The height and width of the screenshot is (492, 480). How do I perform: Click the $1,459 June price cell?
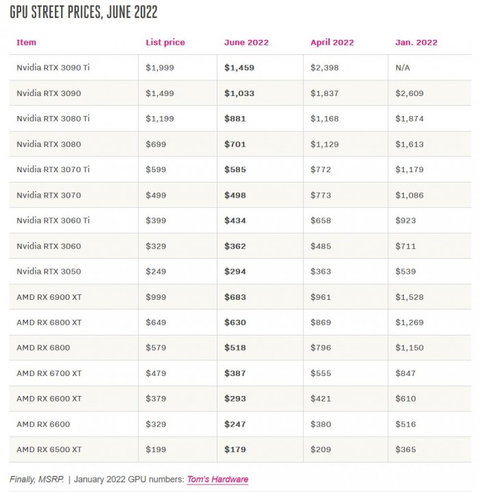pyautogui.click(x=239, y=67)
